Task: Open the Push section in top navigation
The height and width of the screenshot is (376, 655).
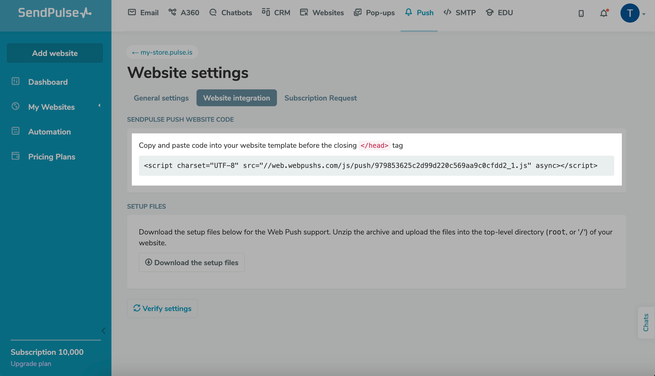Action: [x=419, y=13]
